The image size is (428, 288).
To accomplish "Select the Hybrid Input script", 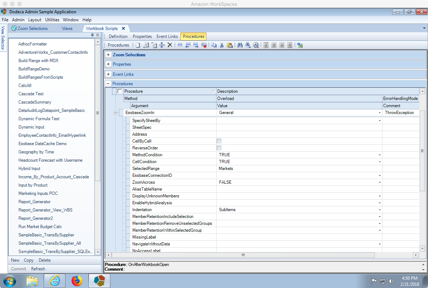I will point(29,169).
